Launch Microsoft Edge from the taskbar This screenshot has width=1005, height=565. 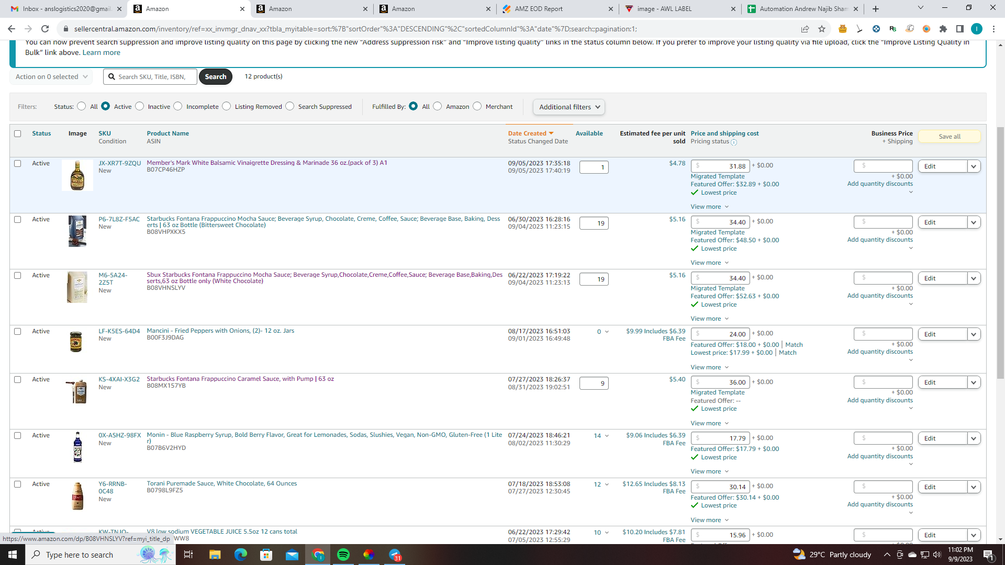(240, 555)
